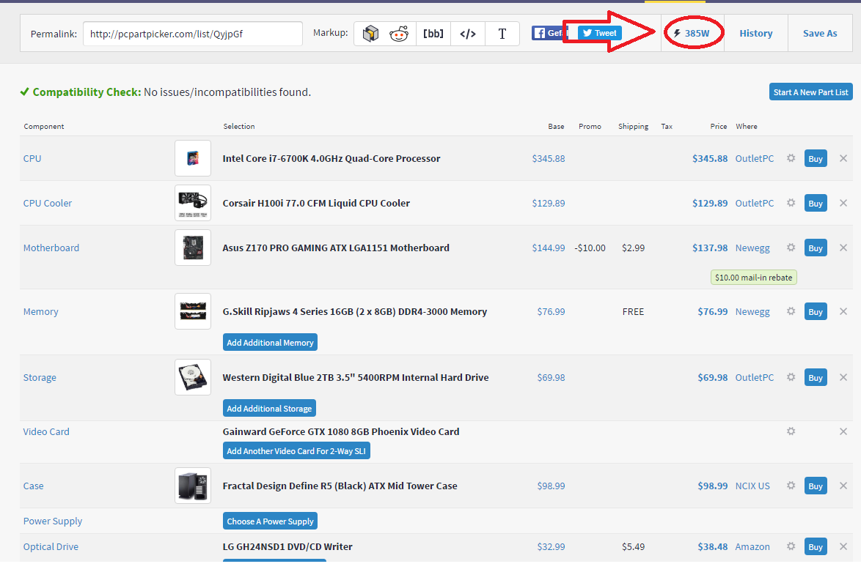The image size is (861, 572).
Task: Add another video card for 2-Way SLI
Action: pos(296,451)
